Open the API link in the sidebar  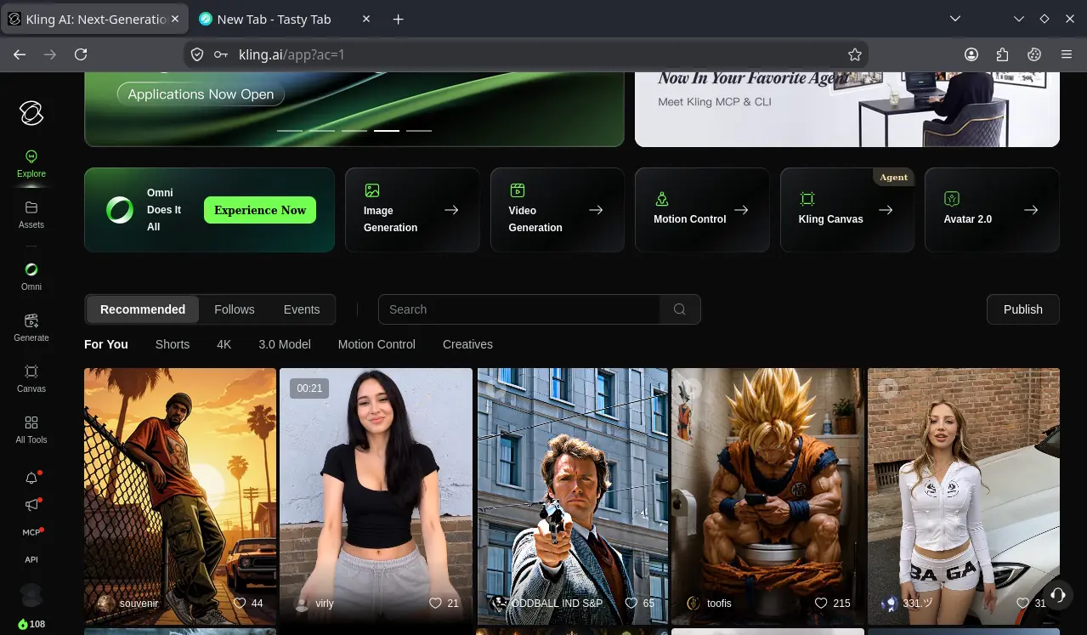tap(31, 559)
